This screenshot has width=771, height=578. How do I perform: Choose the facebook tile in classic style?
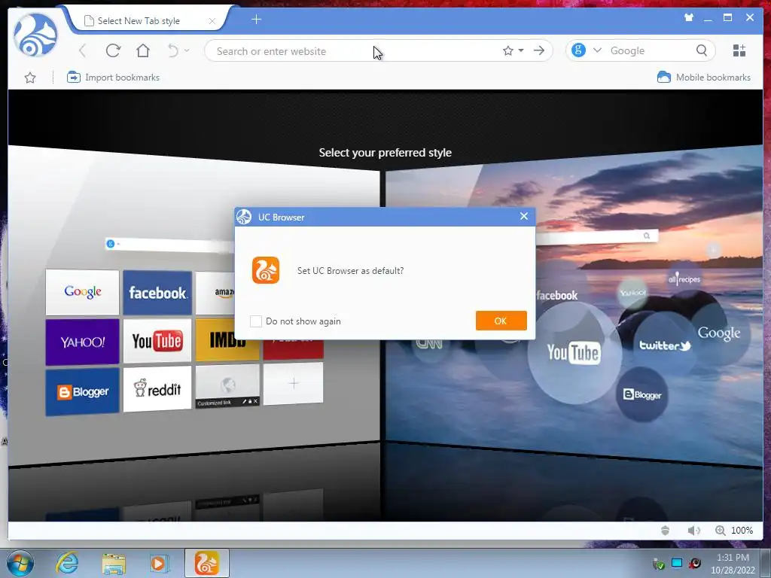click(157, 293)
